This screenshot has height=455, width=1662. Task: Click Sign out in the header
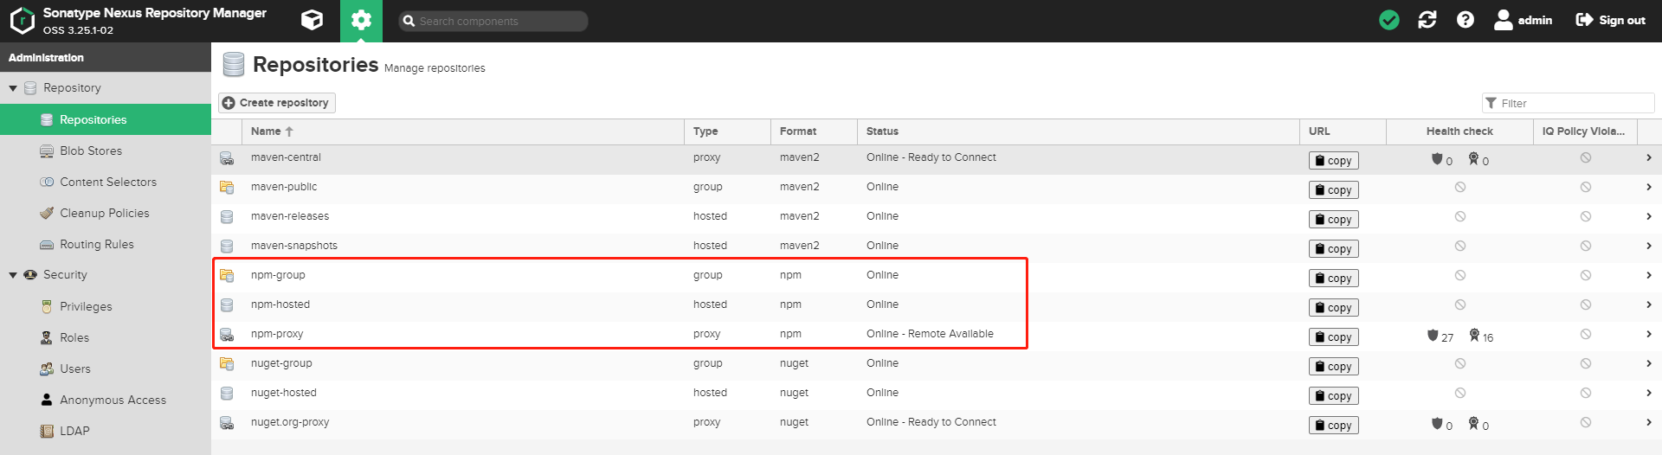pos(1610,20)
